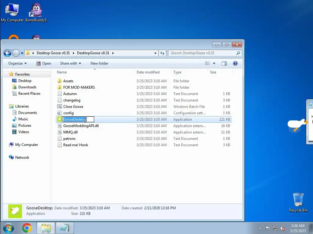Click the search magnifier icon
The width and height of the screenshot is (313, 234).
pos(238,53)
